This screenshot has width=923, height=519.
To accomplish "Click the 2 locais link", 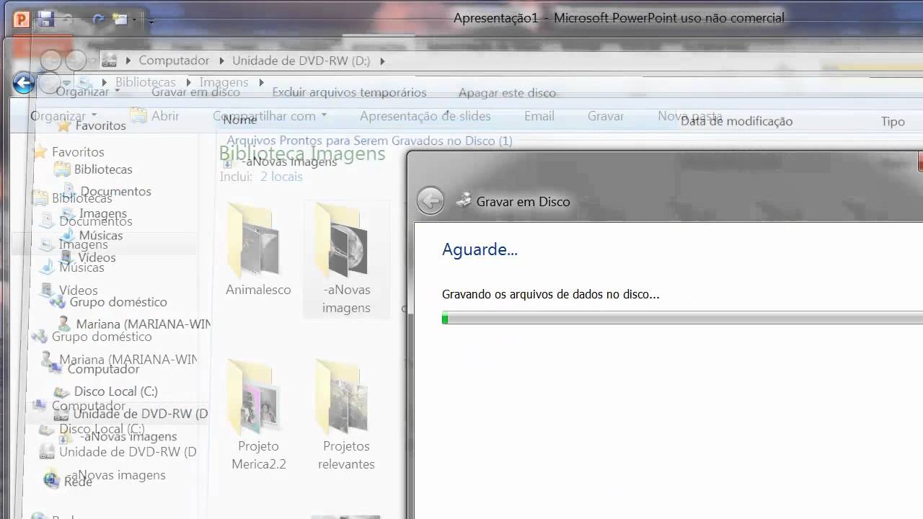I will (x=281, y=177).
